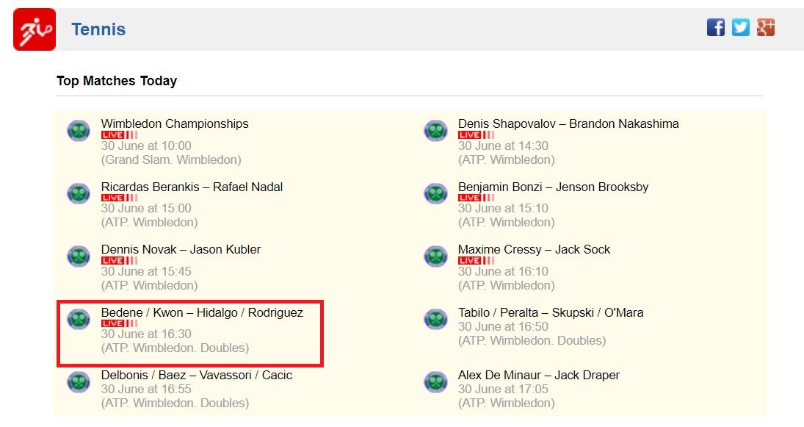This screenshot has width=804, height=427.
Task: Click '30 June at 16:50' time text
Action: (x=504, y=326)
